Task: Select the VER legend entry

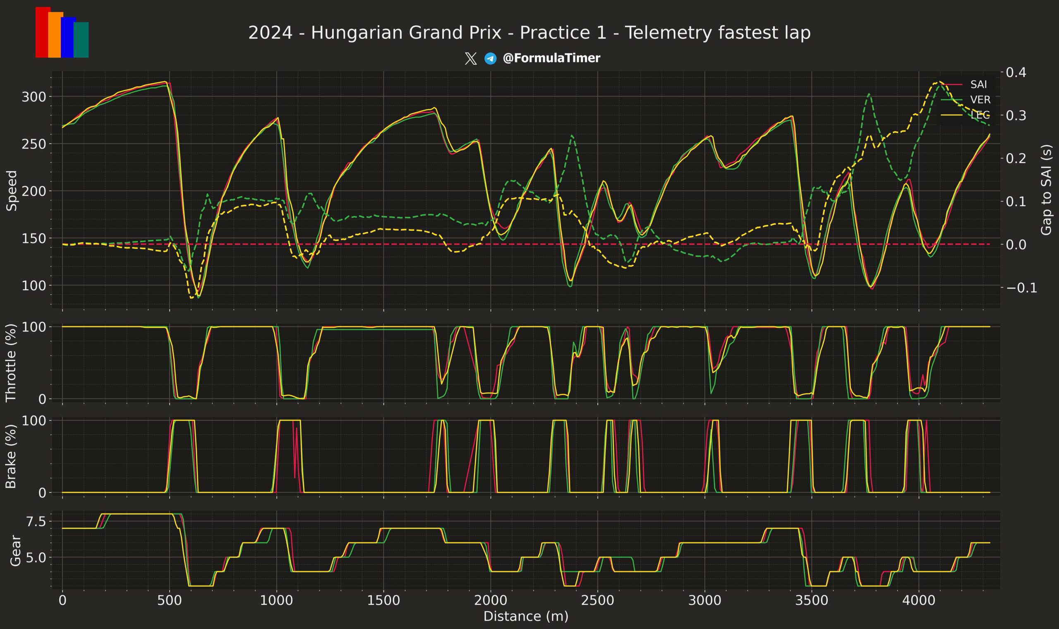Action: point(980,100)
